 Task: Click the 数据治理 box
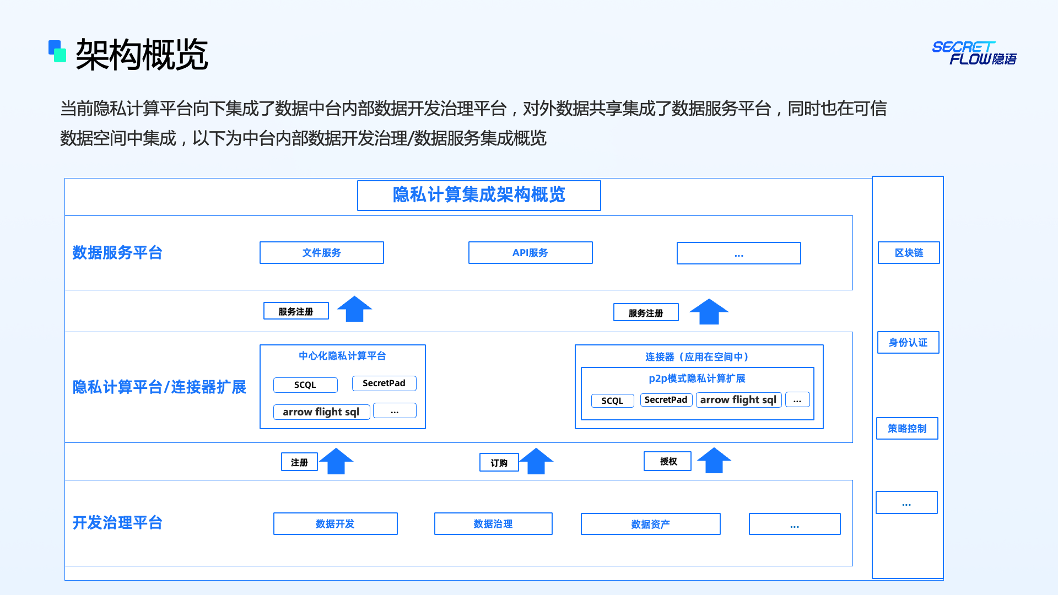[x=493, y=524]
